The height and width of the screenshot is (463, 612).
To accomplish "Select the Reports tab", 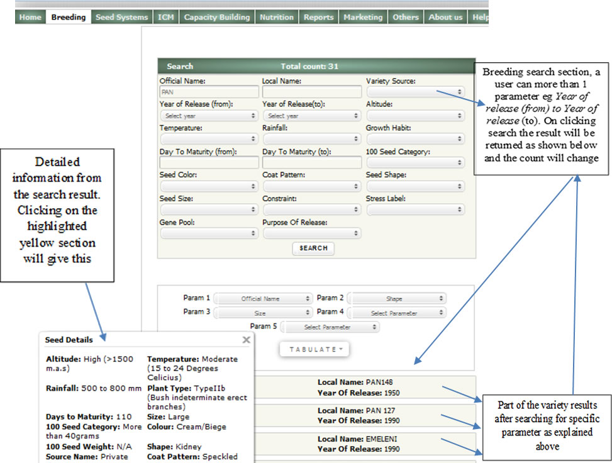I will [318, 18].
